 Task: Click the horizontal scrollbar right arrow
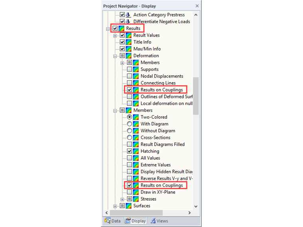coord(189,213)
